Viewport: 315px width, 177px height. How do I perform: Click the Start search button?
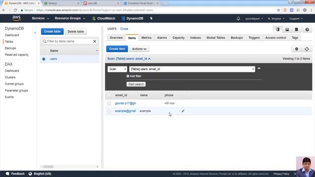(x=136, y=84)
